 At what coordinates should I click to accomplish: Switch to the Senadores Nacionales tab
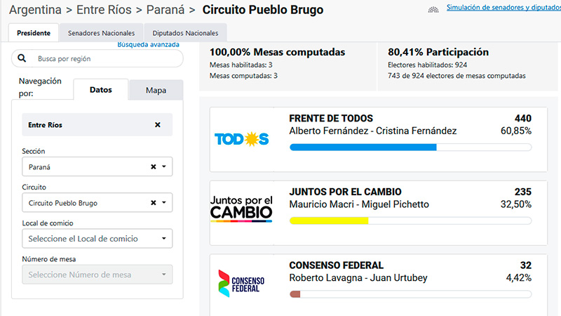(101, 33)
